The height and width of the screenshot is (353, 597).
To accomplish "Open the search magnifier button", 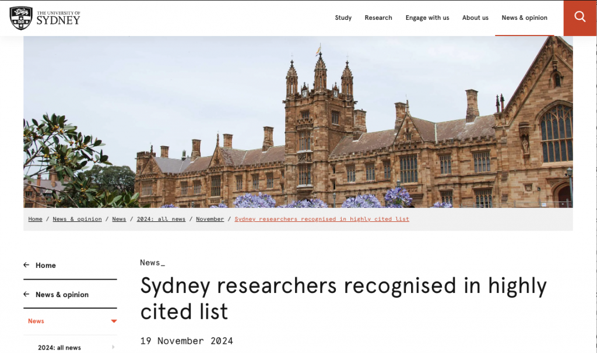I will [x=580, y=17].
